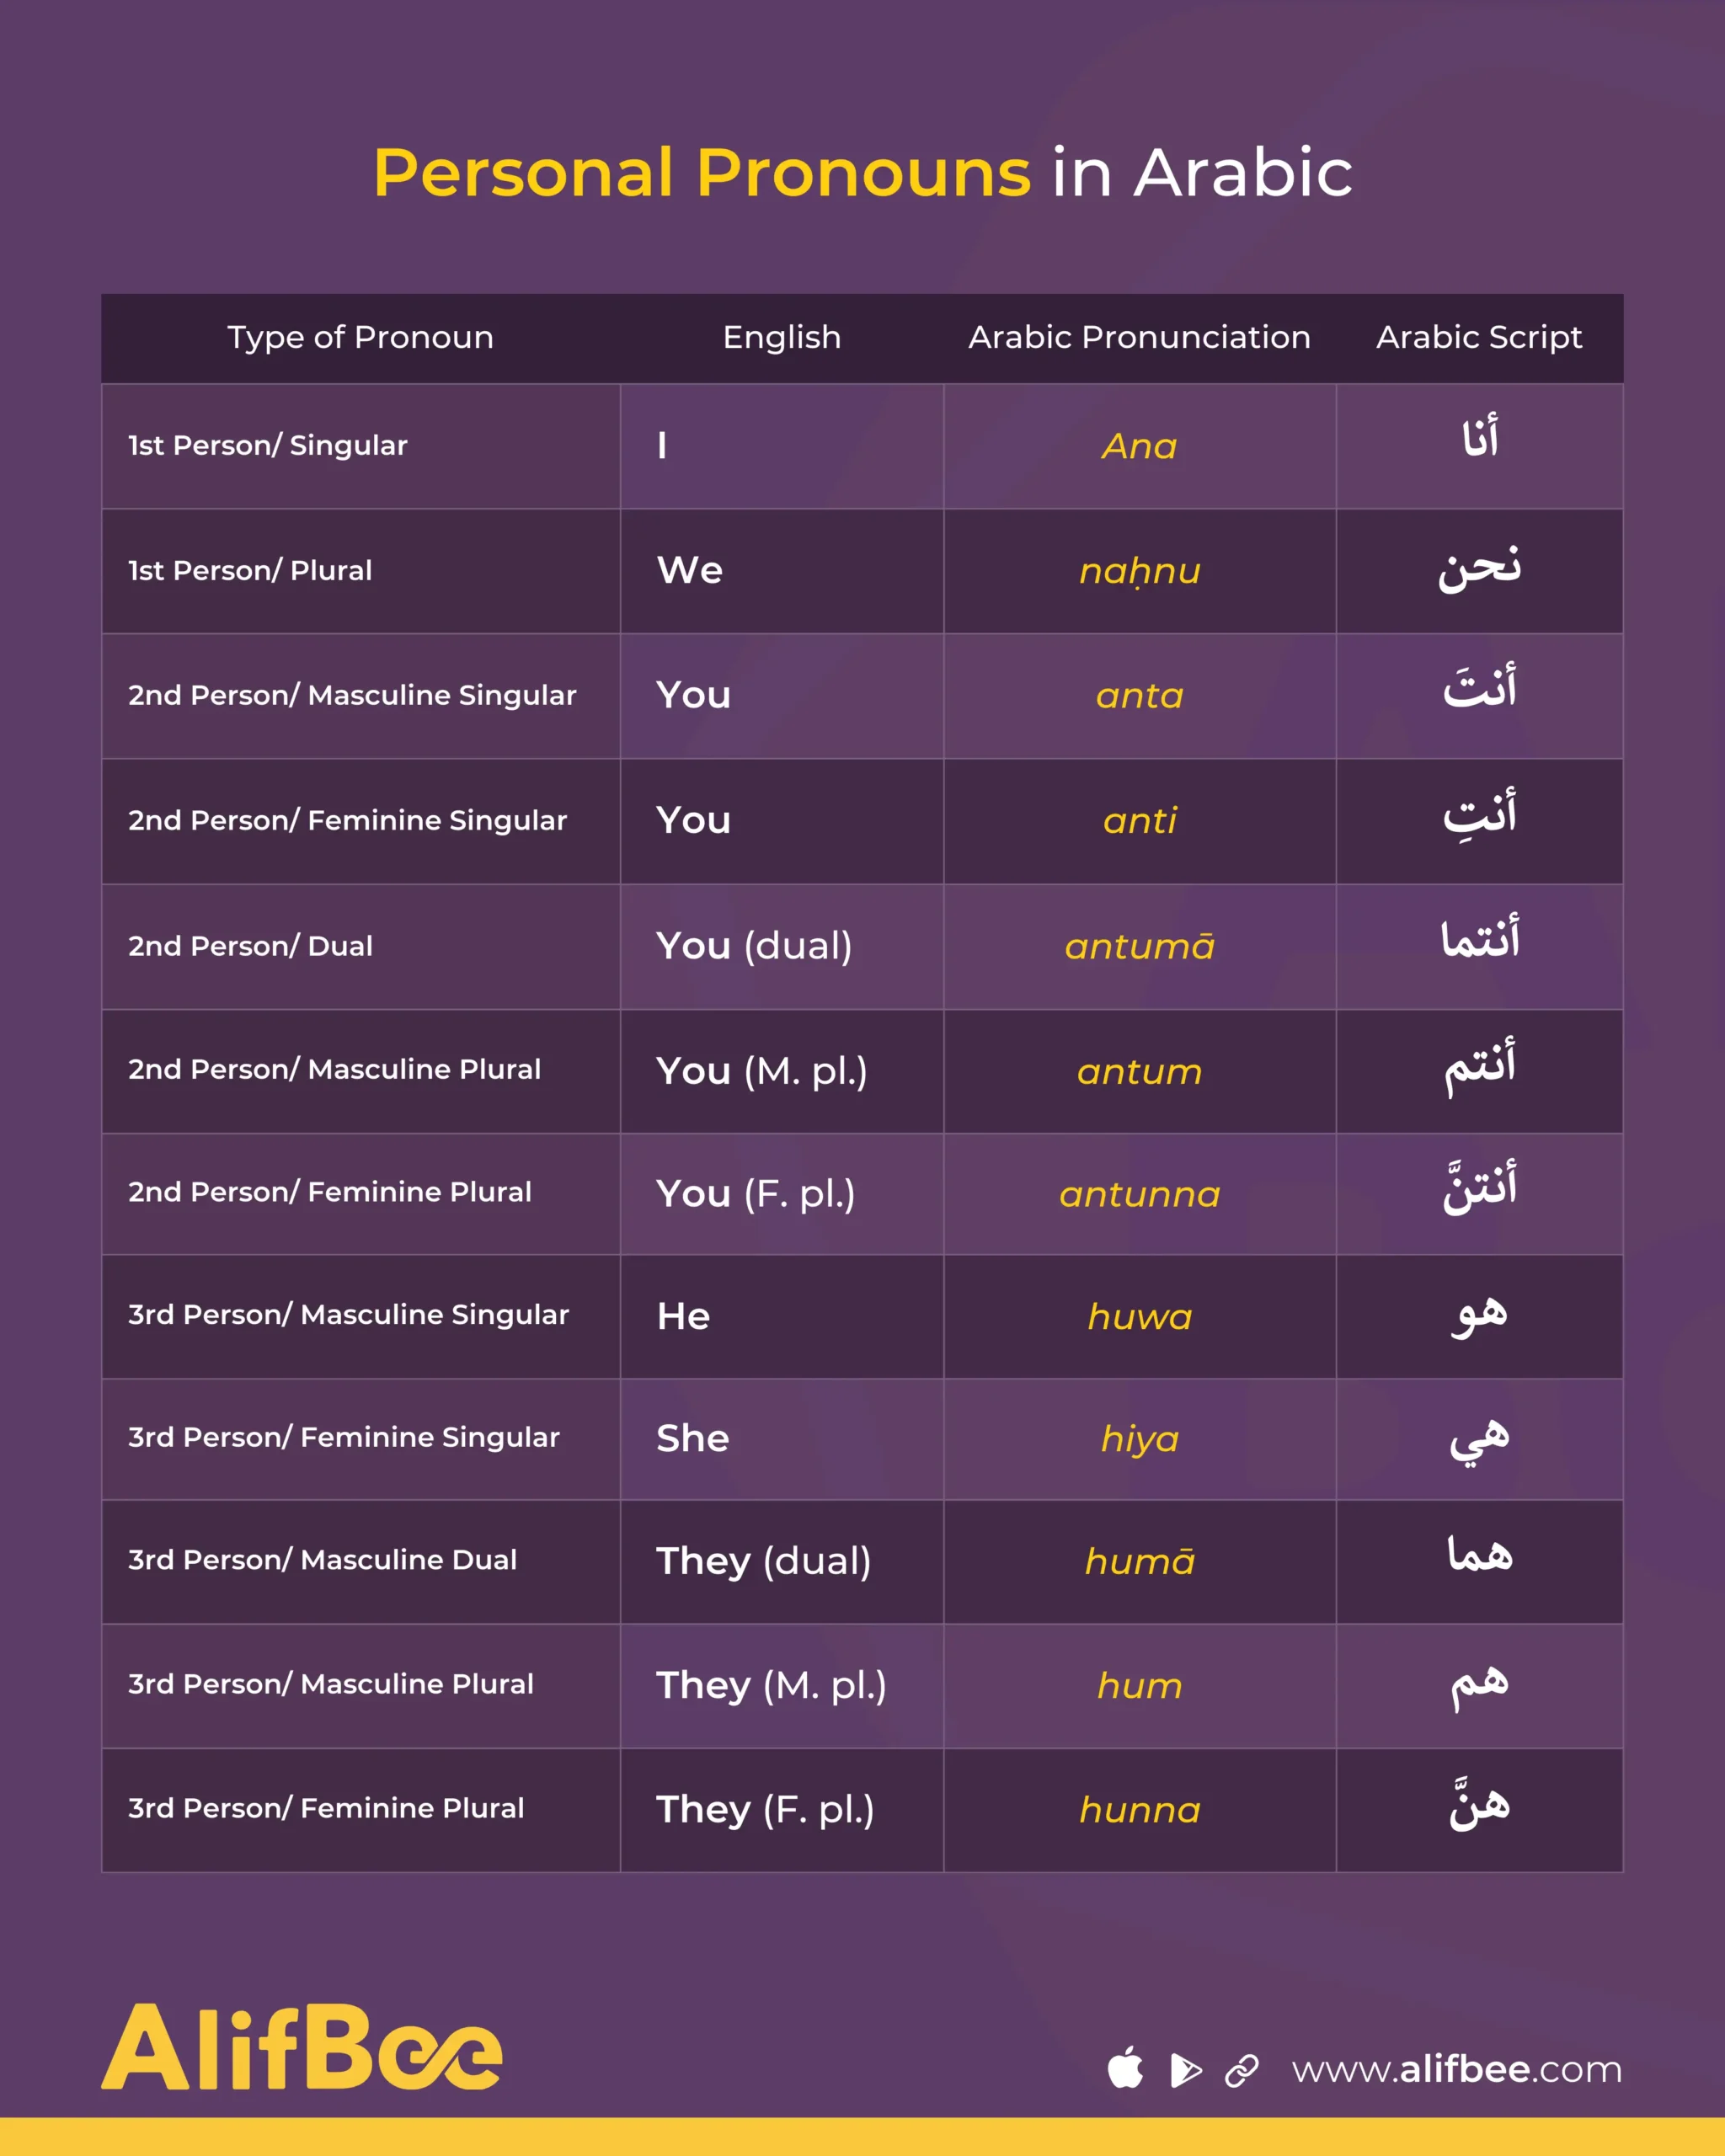This screenshot has height=2156, width=1725.
Task: Click the 'Type of Pronoun' column header
Action: click(x=360, y=337)
